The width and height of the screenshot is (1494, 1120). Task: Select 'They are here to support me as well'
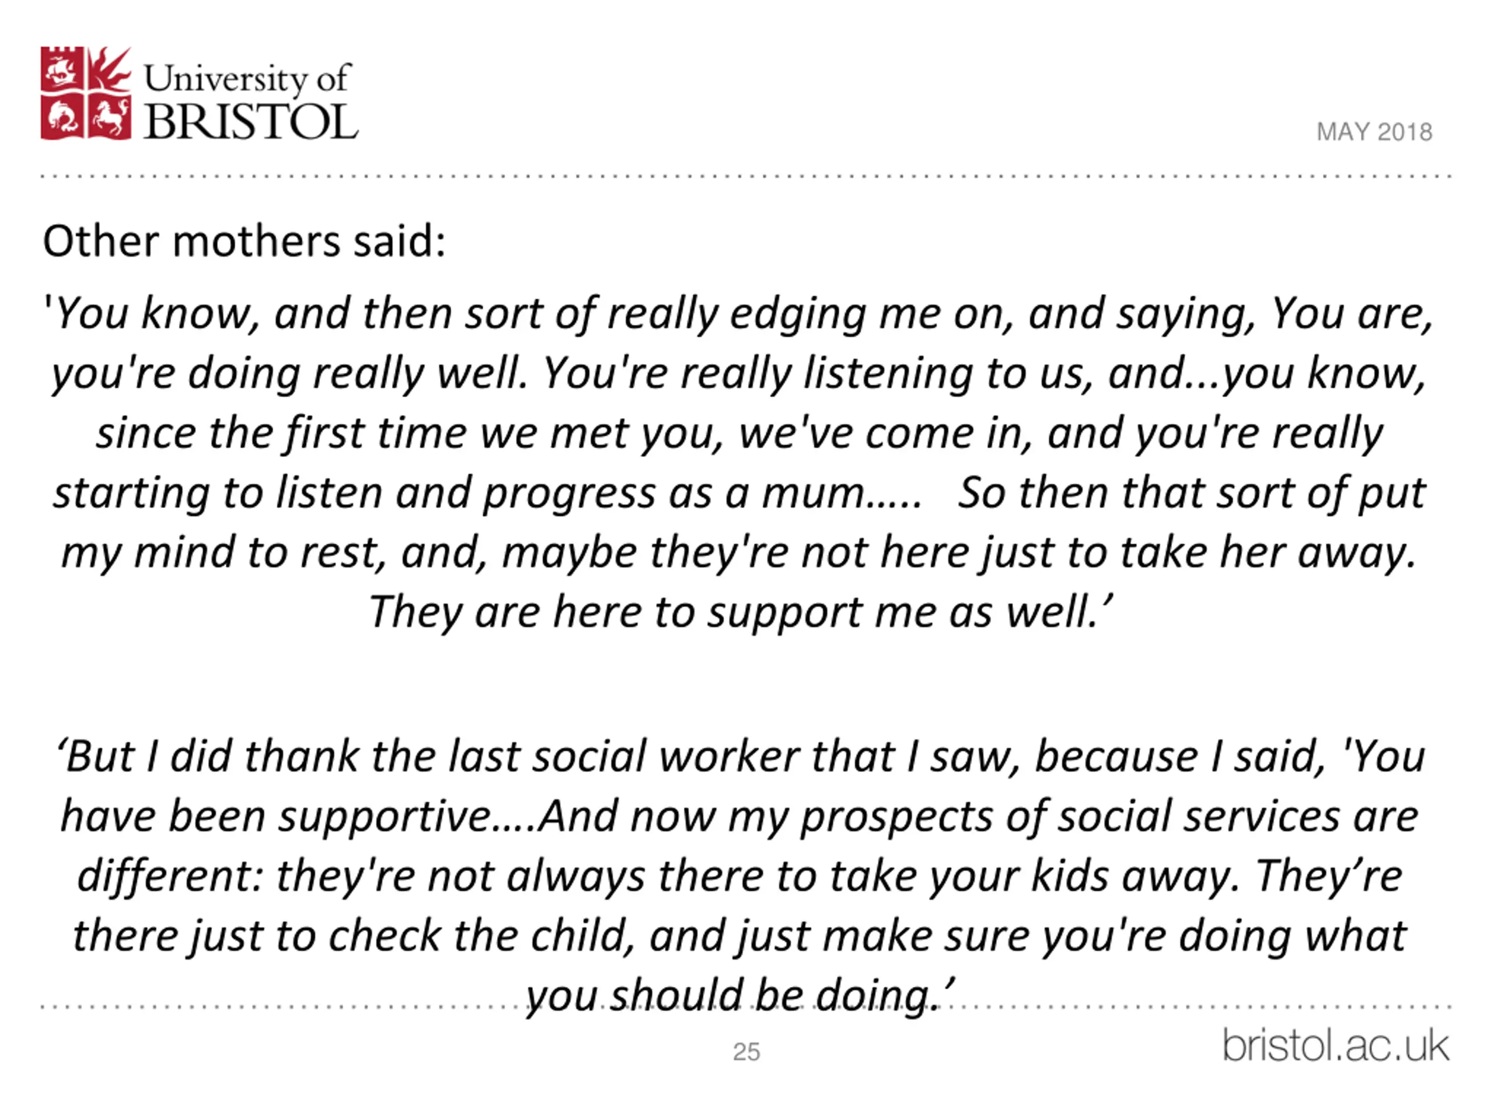pos(739,612)
